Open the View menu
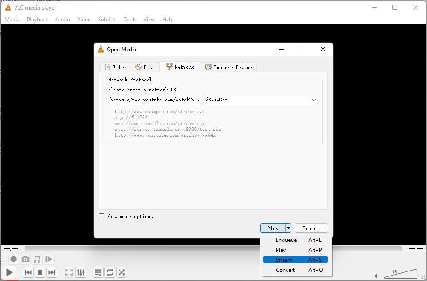The image size is (427, 281). click(149, 20)
